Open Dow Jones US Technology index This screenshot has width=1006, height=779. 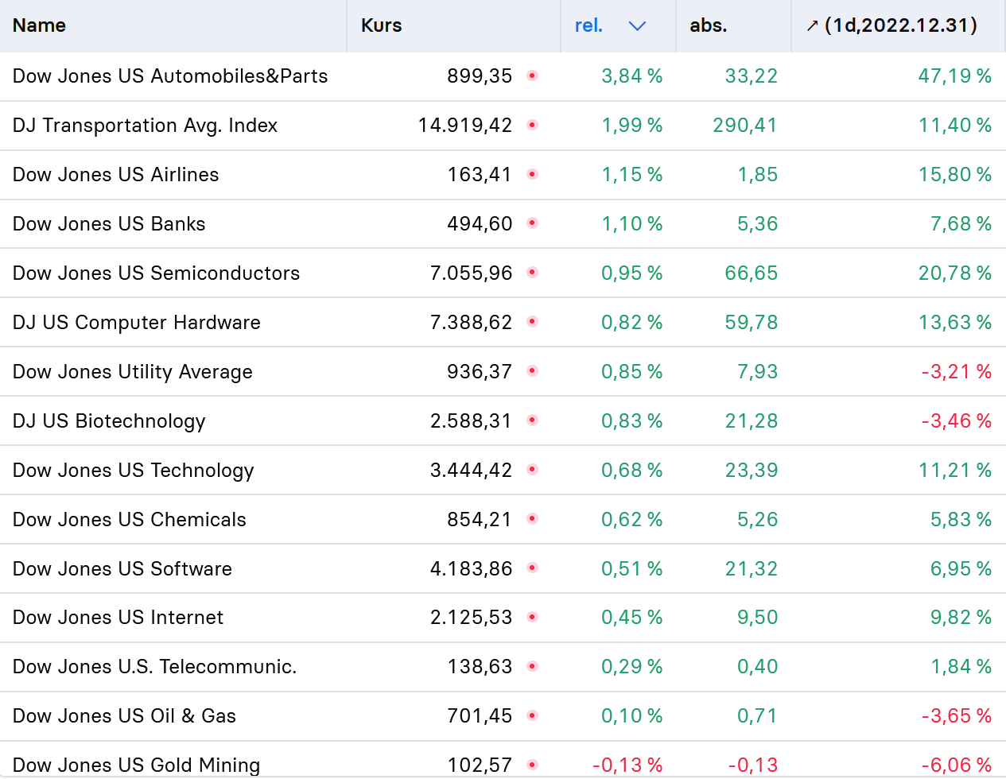pyautogui.click(x=134, y=470)
